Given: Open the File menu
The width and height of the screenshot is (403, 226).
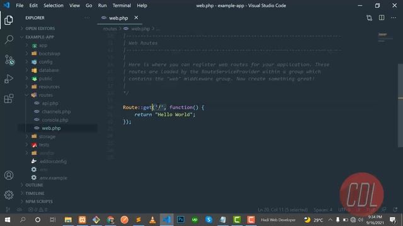Looking at the screenshot, I should coord(20,6).
